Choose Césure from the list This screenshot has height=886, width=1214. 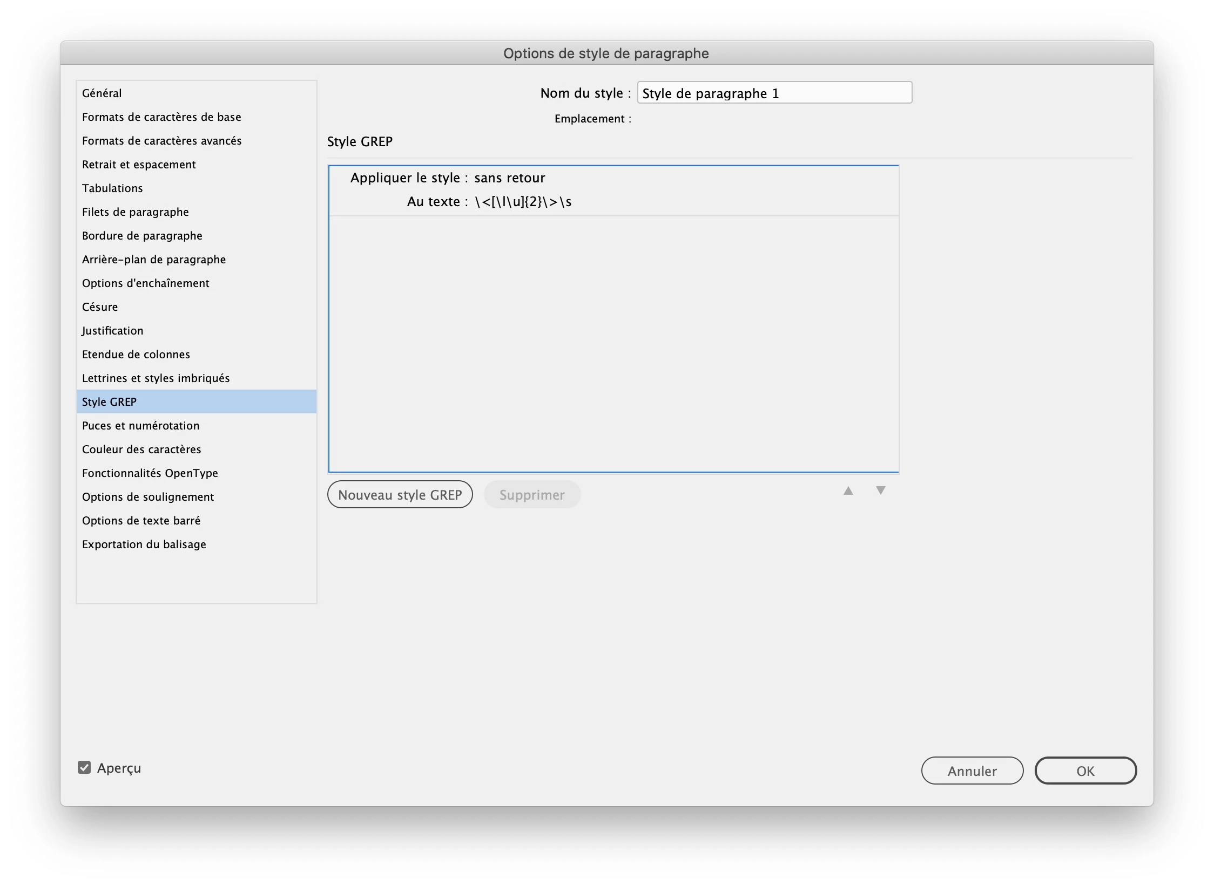coord(100,306)
